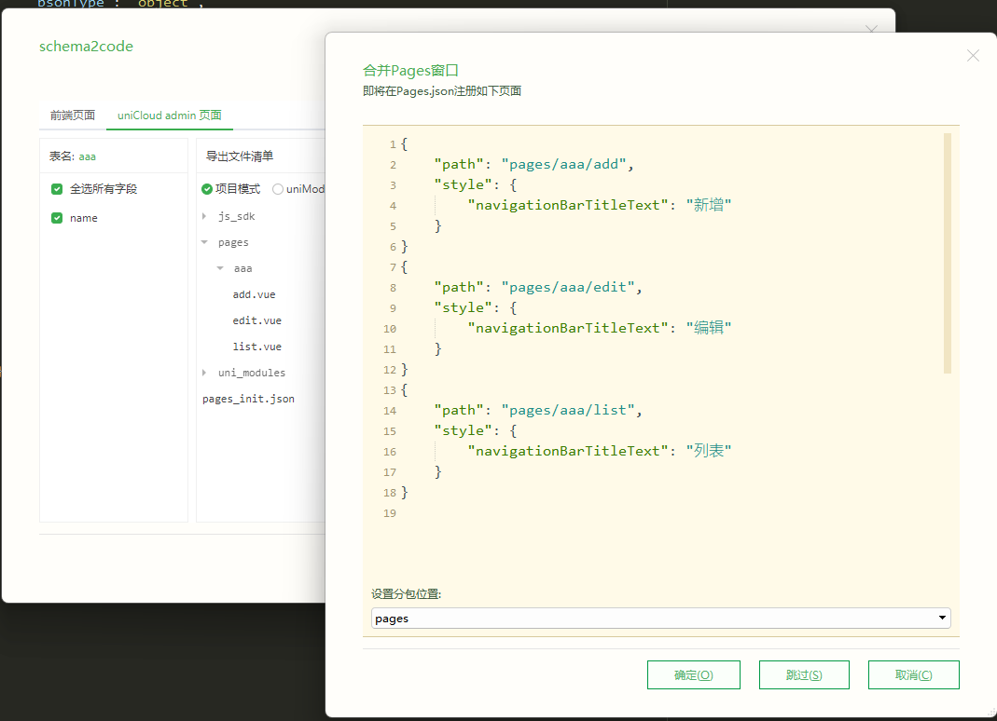Collapse the pages folder arrow
Image resolution: width=997 pixels, height=721 pixels.
coord(204,242)
